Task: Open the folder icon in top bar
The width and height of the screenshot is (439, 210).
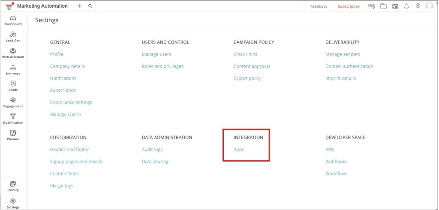Action: click(x=383, y=6)
